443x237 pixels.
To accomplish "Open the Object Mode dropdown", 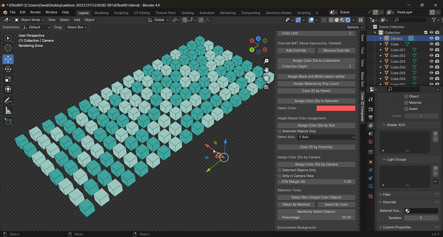I will click(x=30, y=20).
